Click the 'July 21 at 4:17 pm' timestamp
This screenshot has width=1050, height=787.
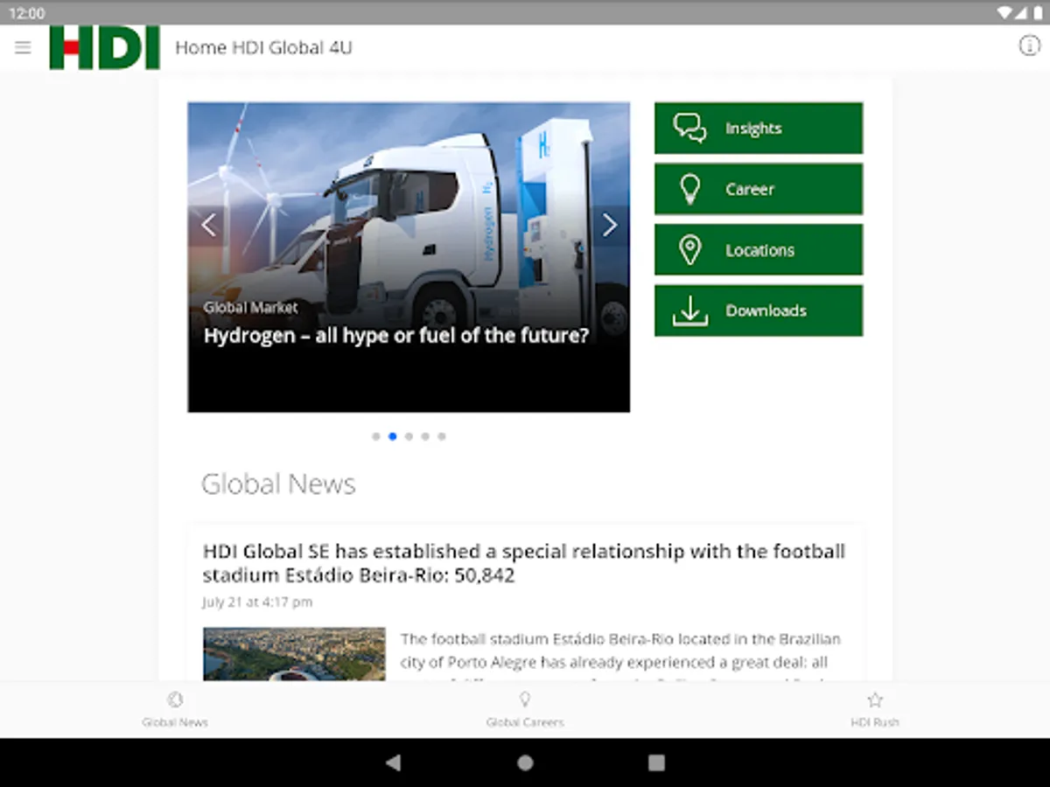pos(257,602)
